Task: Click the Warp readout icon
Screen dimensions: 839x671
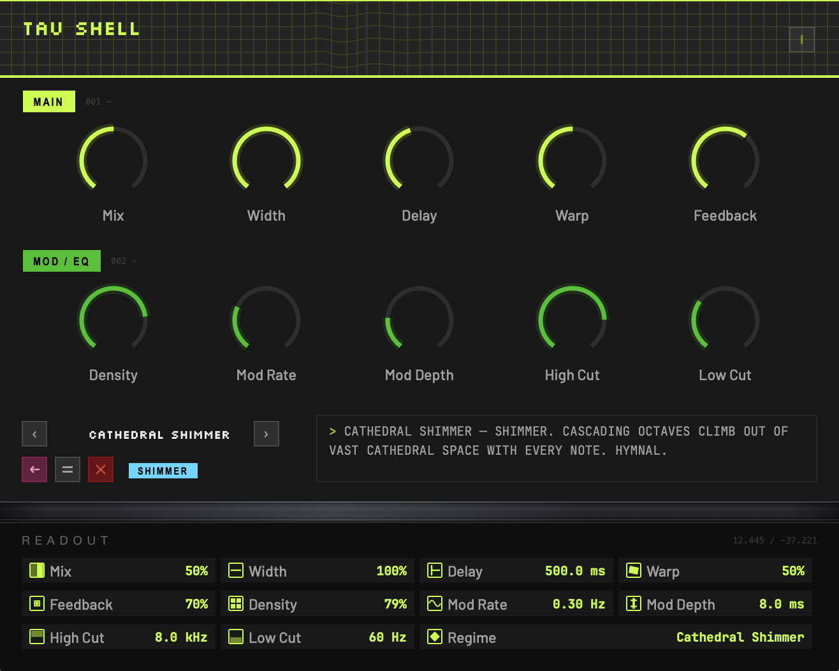Action: [634, 570]
